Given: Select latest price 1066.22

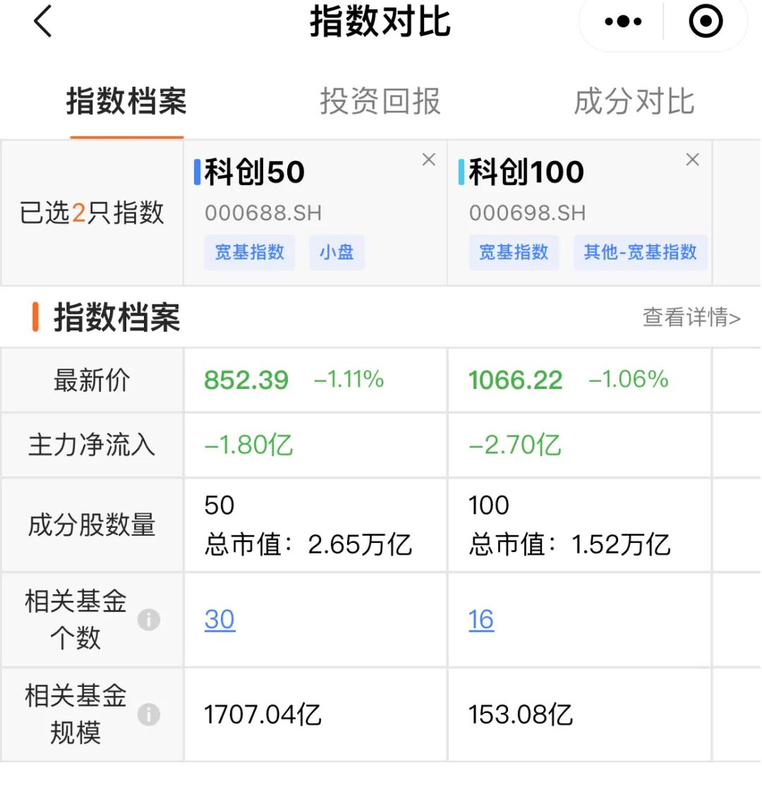Looking at the screenshot, I should tap(516, 380).
